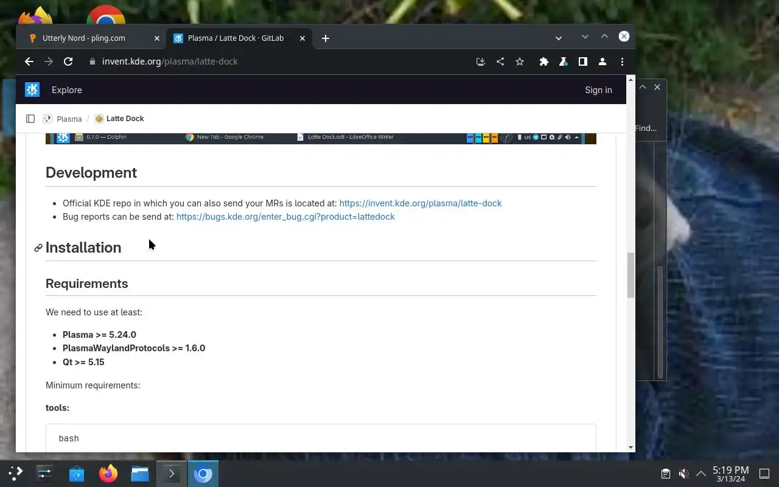
Task: Launch System Settings from taskbar
Action: click(x=45, y=473)
